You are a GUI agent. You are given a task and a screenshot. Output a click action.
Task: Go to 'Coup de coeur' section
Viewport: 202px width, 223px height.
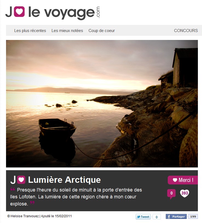coord(102,31)
